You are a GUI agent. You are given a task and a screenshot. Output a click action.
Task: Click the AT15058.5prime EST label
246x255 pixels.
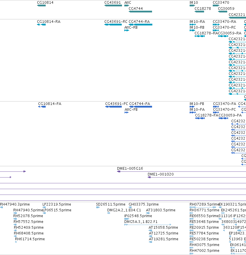pyautogui.click(x=163, y=228)
